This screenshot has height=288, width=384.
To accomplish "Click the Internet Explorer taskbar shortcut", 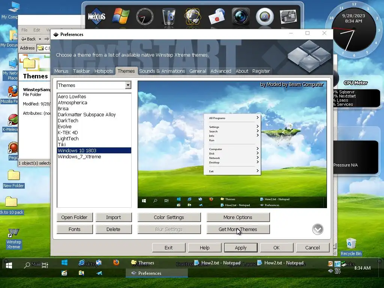I will tap(82, 263).
